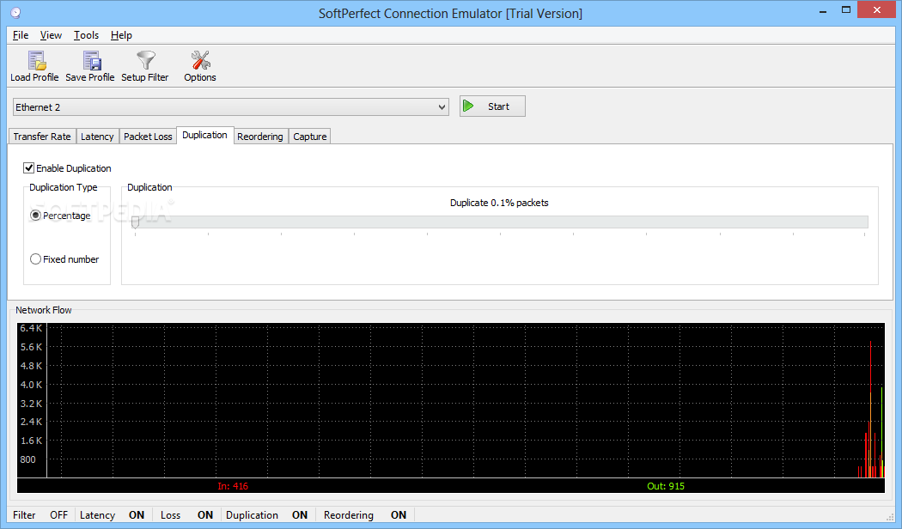The height and width of the screenshot is (529, 902).
Task: Click the Load Profile toolbar icon
Action: click(36, 60)
